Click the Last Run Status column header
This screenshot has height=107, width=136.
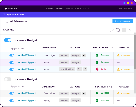[103, 47]
